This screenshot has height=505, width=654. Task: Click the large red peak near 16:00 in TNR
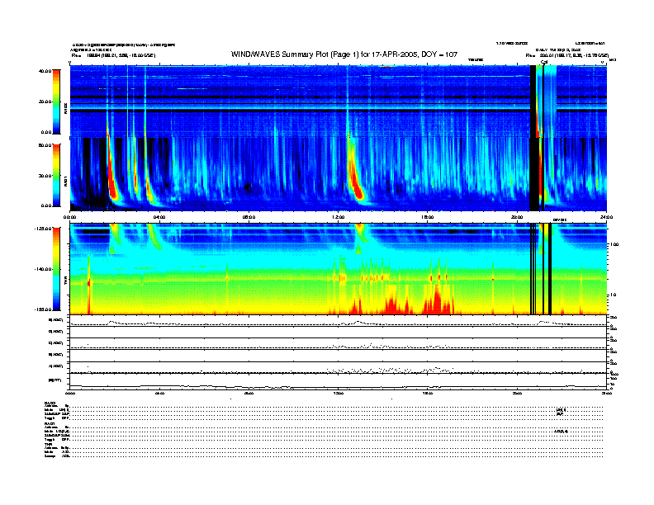437,300
